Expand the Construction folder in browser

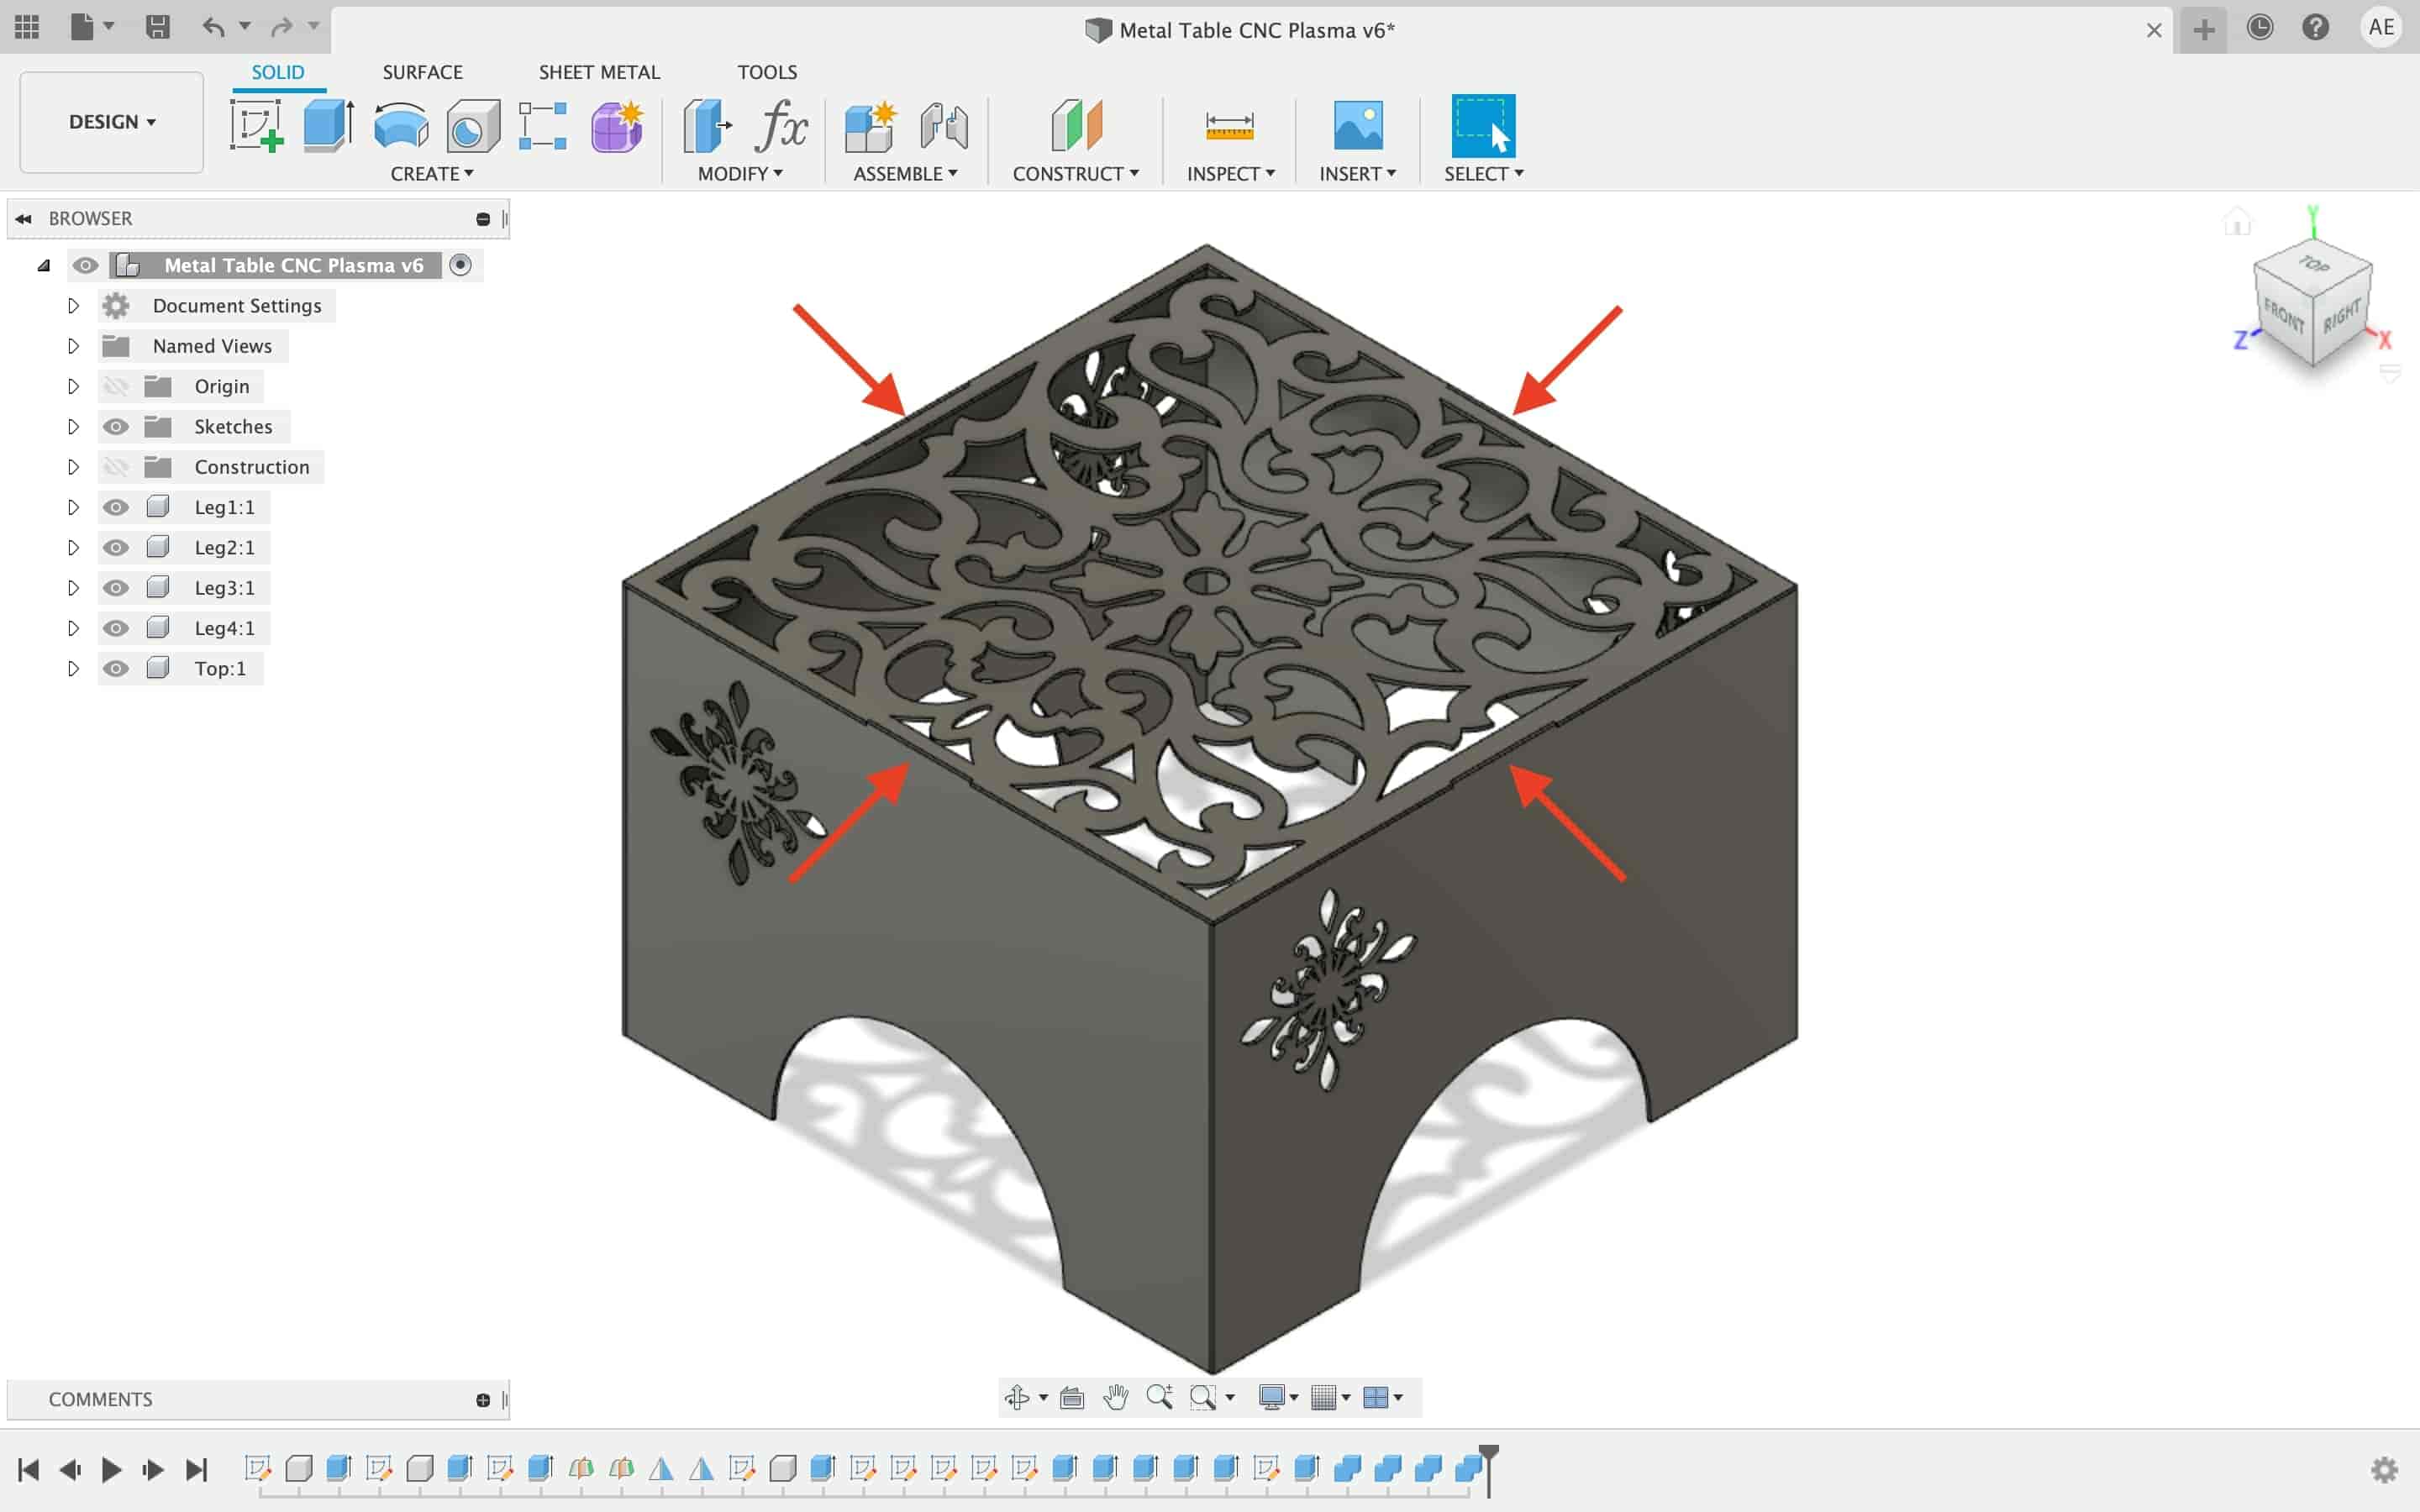click(x=70, y=465)
